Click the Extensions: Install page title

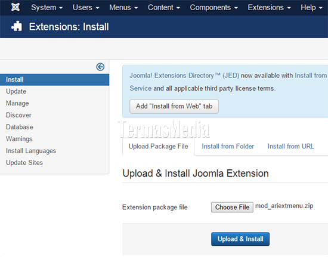coord(69,27)
